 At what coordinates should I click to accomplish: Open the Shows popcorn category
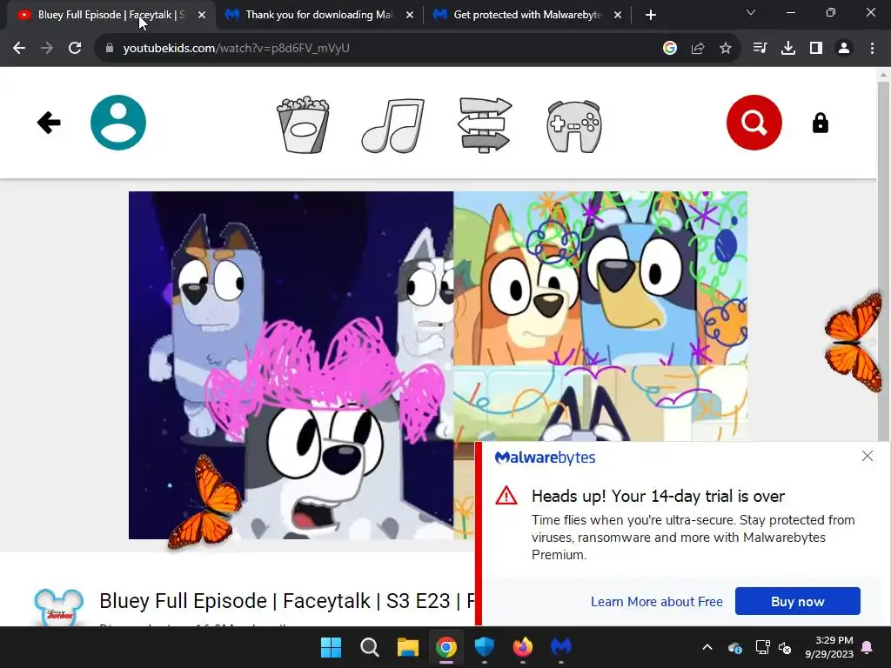[303, 124]
